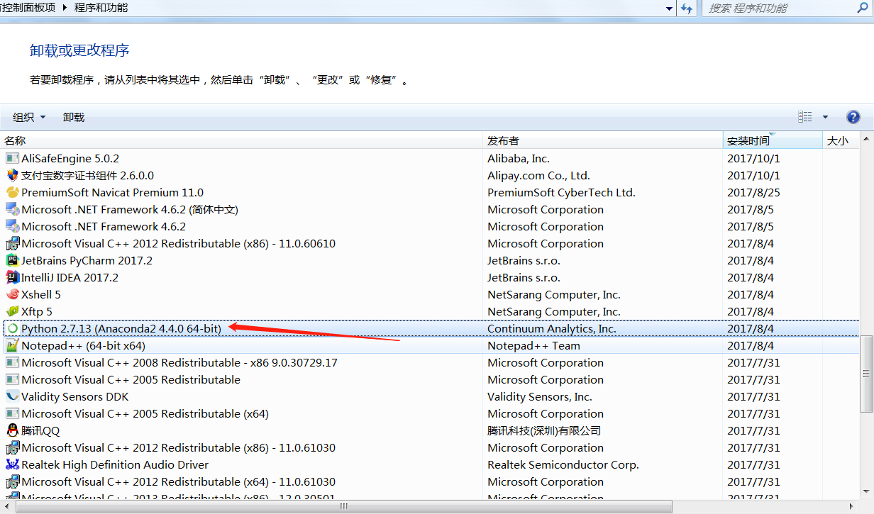The height and width of the screenshot is (514, 874).
Task: Click the AliSafeEngine 5.0.2 program icon
Action: (12, 159)
